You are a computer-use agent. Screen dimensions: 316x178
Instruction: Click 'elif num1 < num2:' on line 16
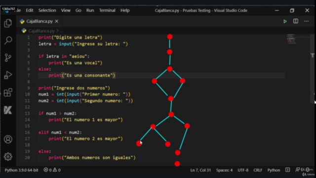(x=60, y=133)
